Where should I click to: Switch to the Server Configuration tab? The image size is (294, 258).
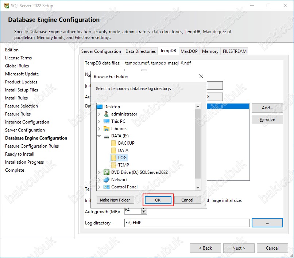pos(101,51)
